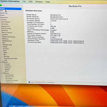This screenshot has height=107, width=107.
Task: Collapse the Network section chevron
Action: [1, 62]
